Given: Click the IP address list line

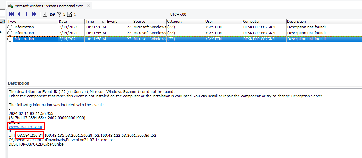Looking at the screenshot, I should click(x=83, y=135).
